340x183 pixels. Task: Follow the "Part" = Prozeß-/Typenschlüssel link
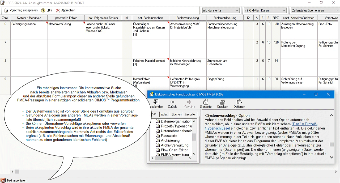(x=261, y=126)
